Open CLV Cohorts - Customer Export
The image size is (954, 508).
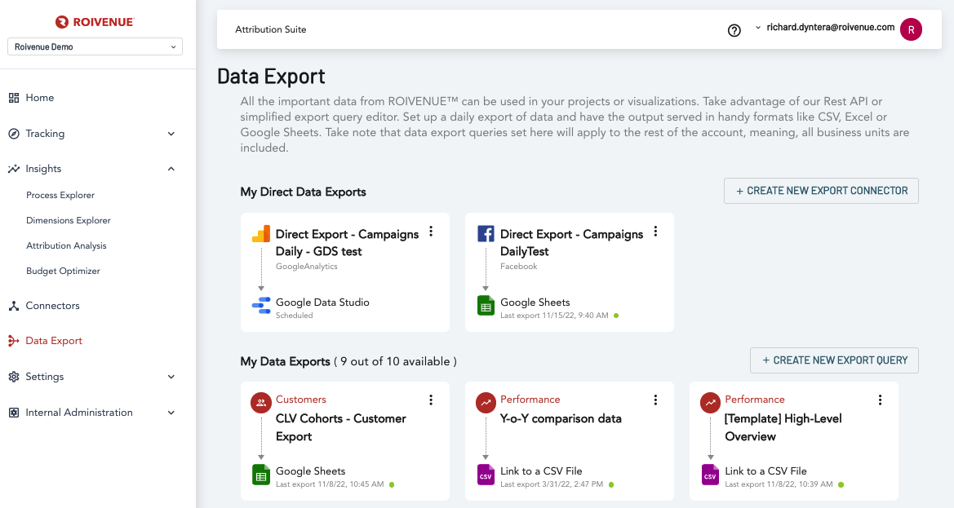coord(341,427)
